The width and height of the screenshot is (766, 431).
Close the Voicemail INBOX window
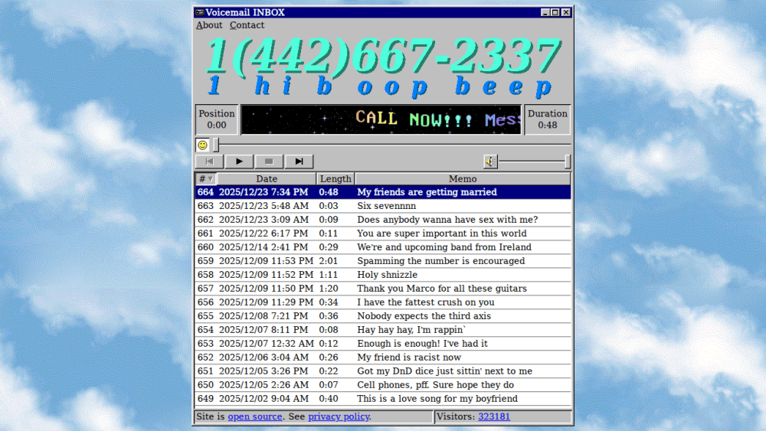click(566, 13)
